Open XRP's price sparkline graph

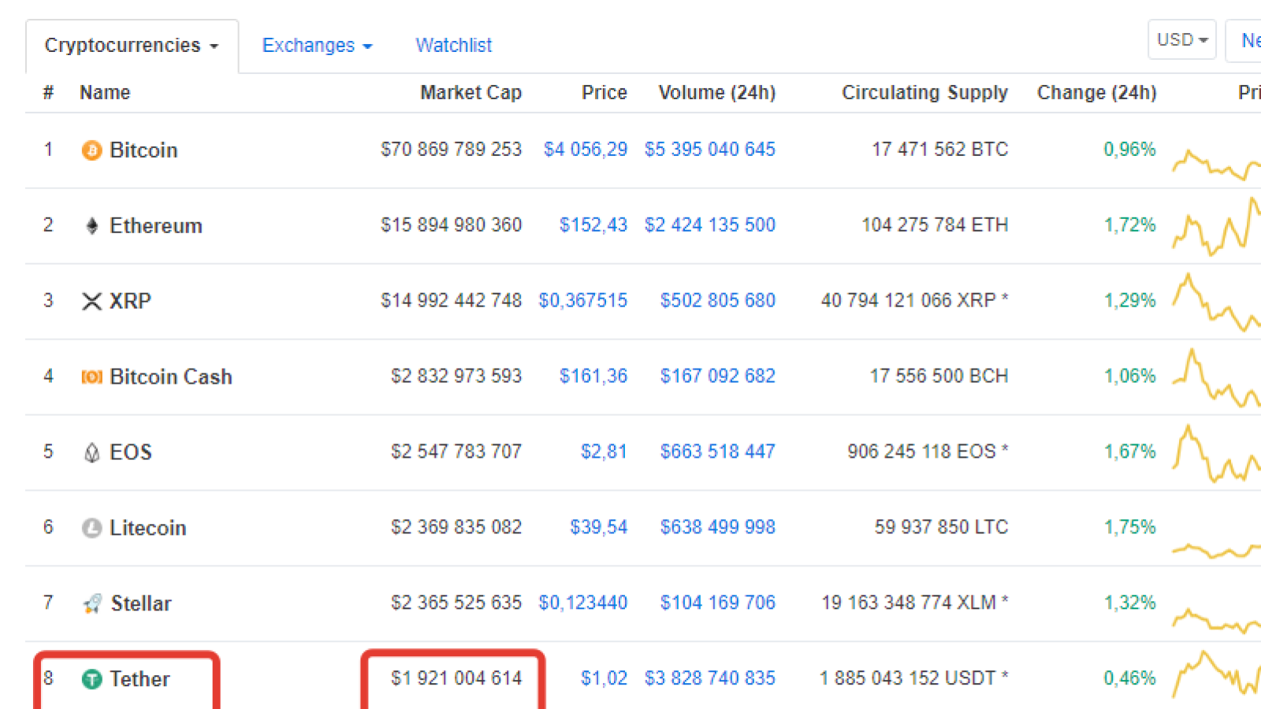(1216, 303)
